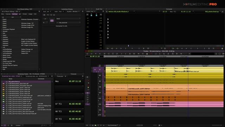Select the Passthrough Mix Tool setting
The height and width of the screenshot is (127, 225).
[9, 61]
